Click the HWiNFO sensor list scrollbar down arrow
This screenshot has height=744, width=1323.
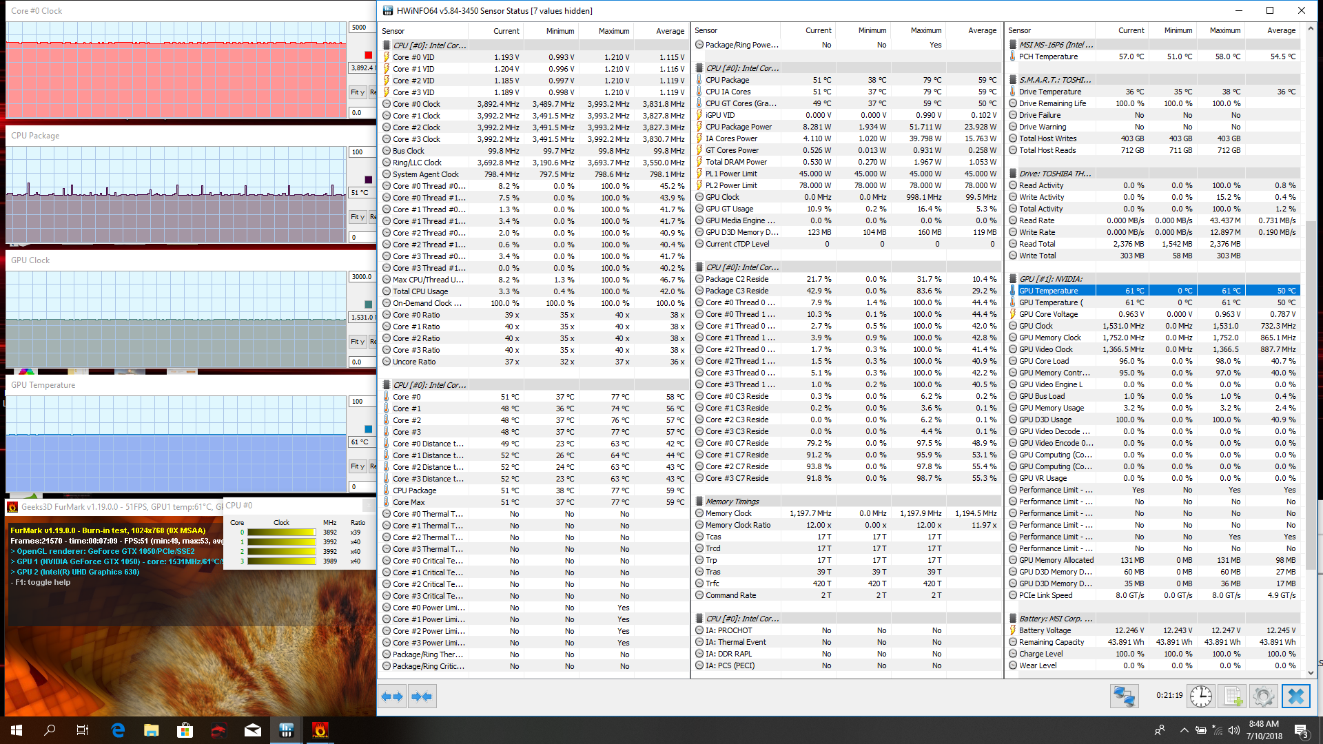1311,672
